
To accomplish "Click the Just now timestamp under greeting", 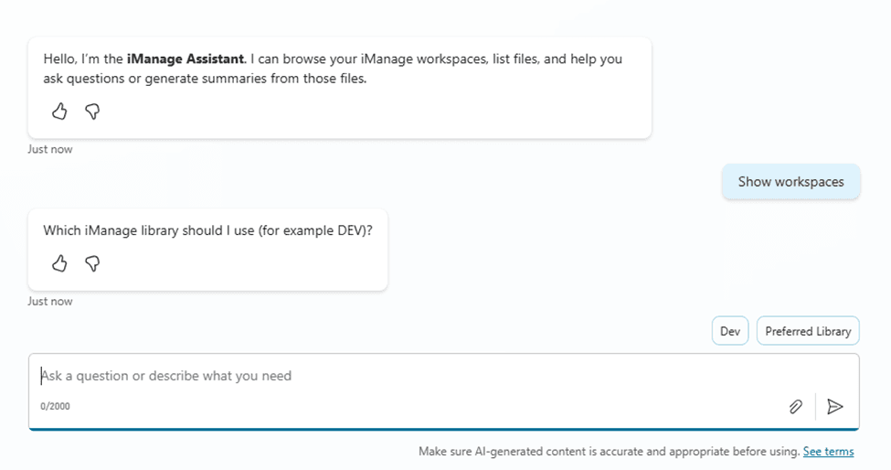I will [x=50, y=149].
